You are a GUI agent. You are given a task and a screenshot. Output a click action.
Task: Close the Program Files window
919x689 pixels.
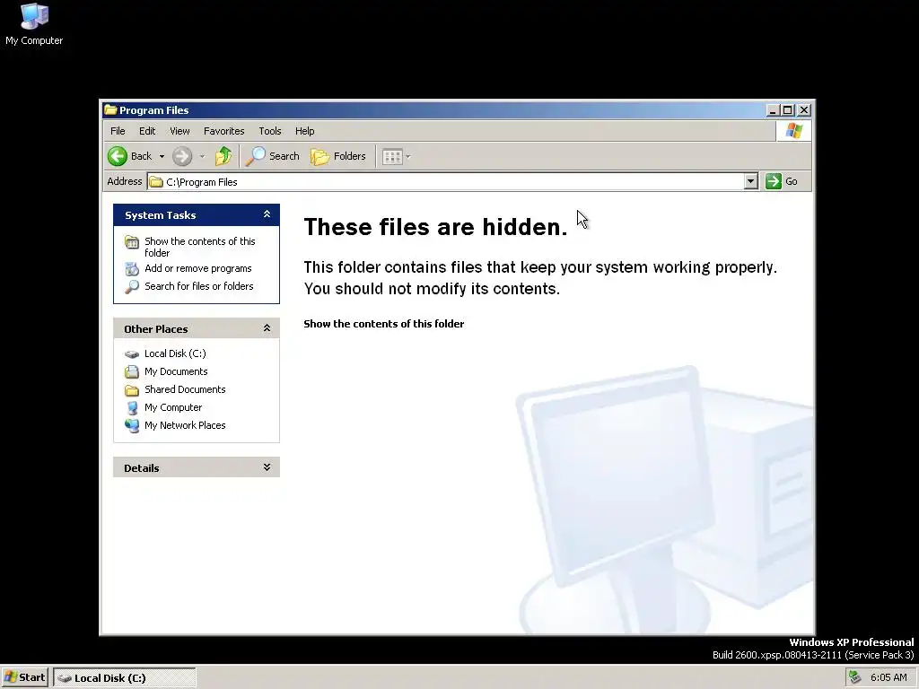tap(804, 109)
